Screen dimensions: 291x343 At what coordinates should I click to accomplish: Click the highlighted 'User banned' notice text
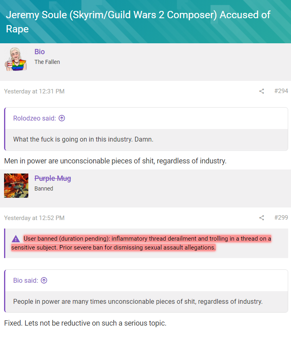(x=146, y=243)
